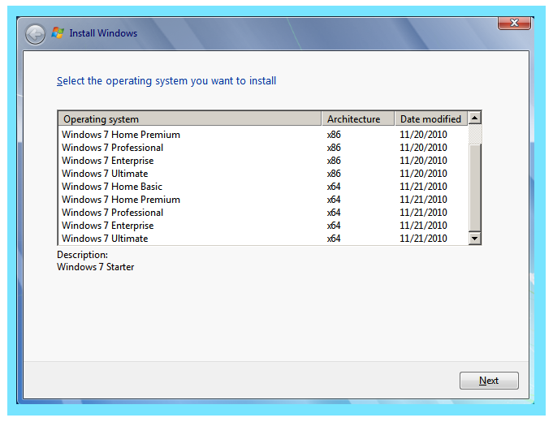This screenshot has width=553, height=422.
Task: Select Windows 7 Professional x64 row
Action: pos(263,213)
